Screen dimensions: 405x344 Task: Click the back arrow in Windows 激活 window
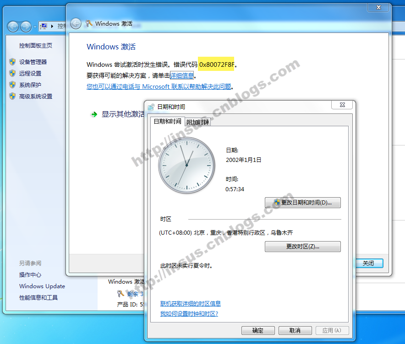click(x=76, y=23)
